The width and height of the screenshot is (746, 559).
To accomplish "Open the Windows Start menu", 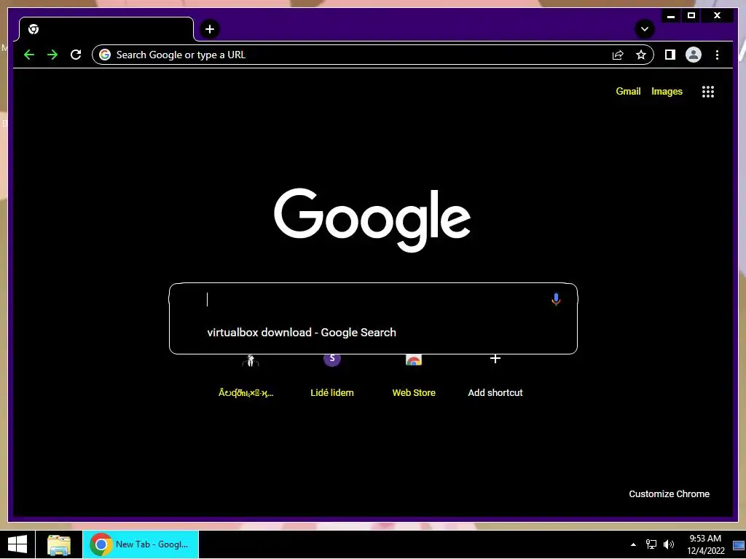I will tap(17, 544).
